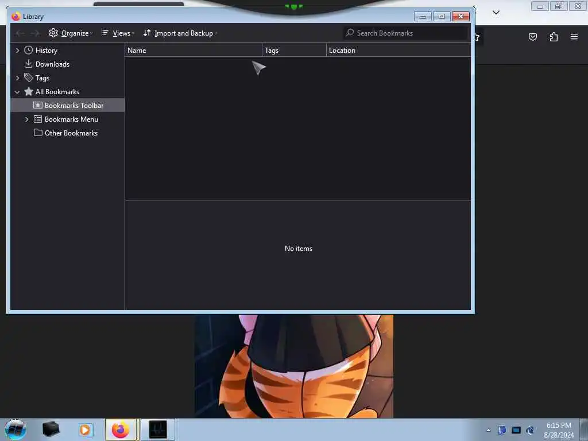Click the Other Bookmarks folder icon
This screenshot has height=441, width=588.
coord(38,133)
